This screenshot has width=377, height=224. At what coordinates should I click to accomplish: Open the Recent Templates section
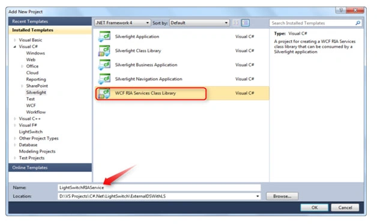point(50,22)
